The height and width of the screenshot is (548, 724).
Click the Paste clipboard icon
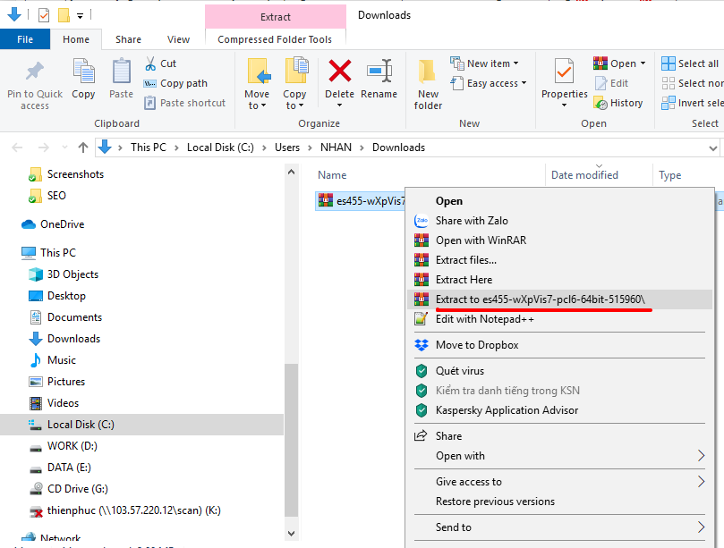[x=121, y=72]
